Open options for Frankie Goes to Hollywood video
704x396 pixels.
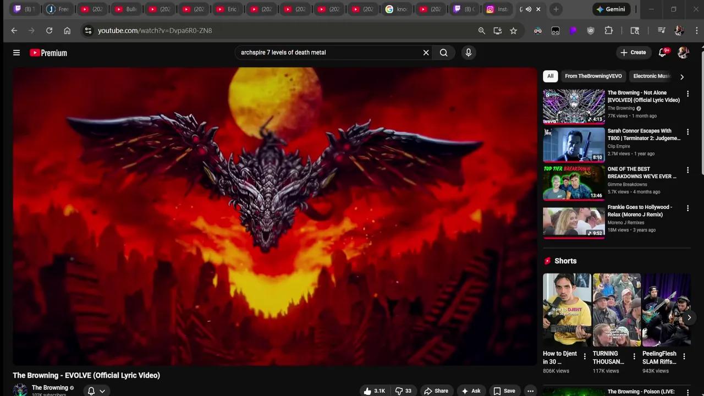(x=687, y=208)
